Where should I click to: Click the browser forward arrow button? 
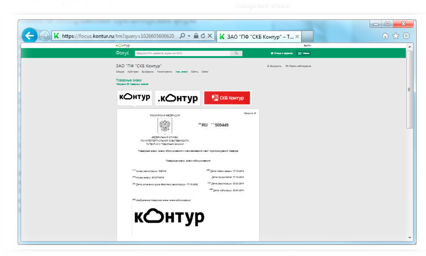(44, 35)
